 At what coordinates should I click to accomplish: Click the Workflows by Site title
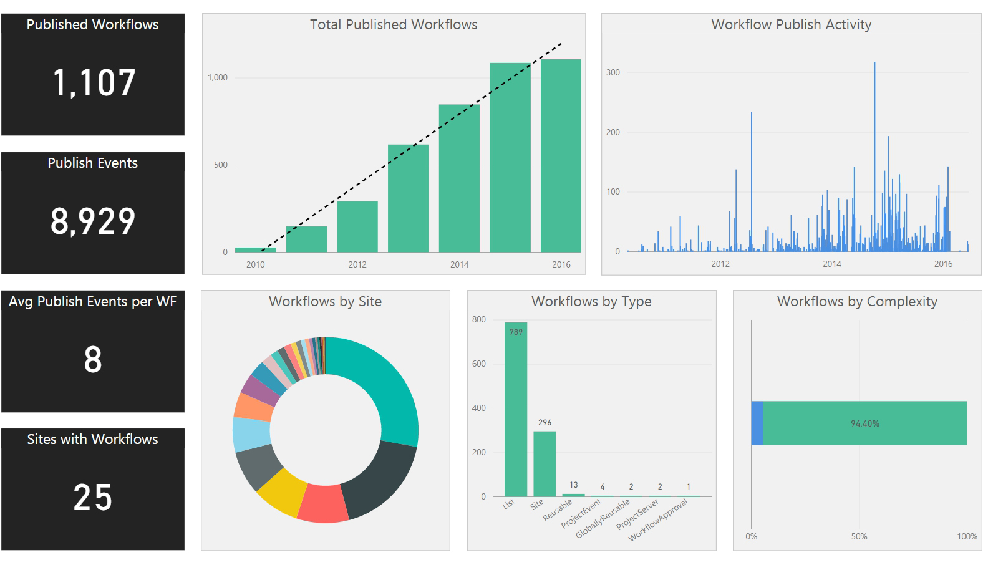(325, 301)
